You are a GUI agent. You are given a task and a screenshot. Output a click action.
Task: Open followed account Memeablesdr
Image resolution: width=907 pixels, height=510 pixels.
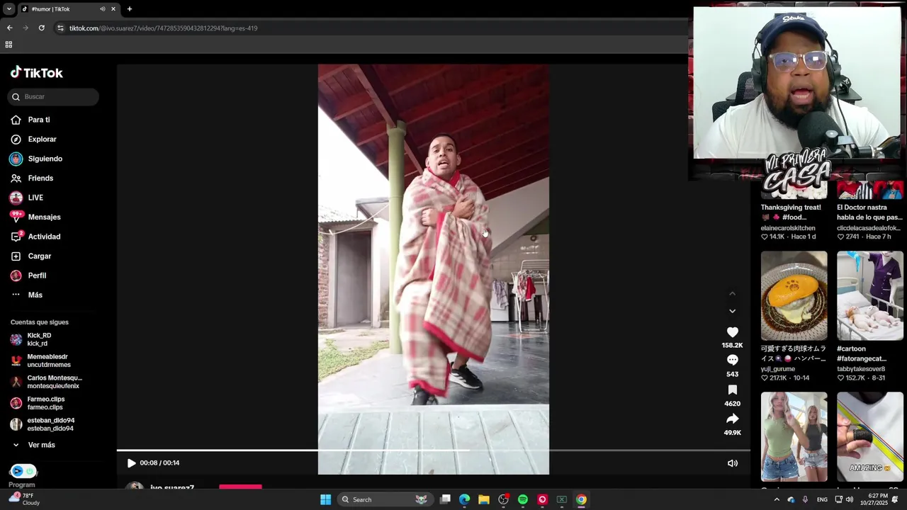point(40,361)
